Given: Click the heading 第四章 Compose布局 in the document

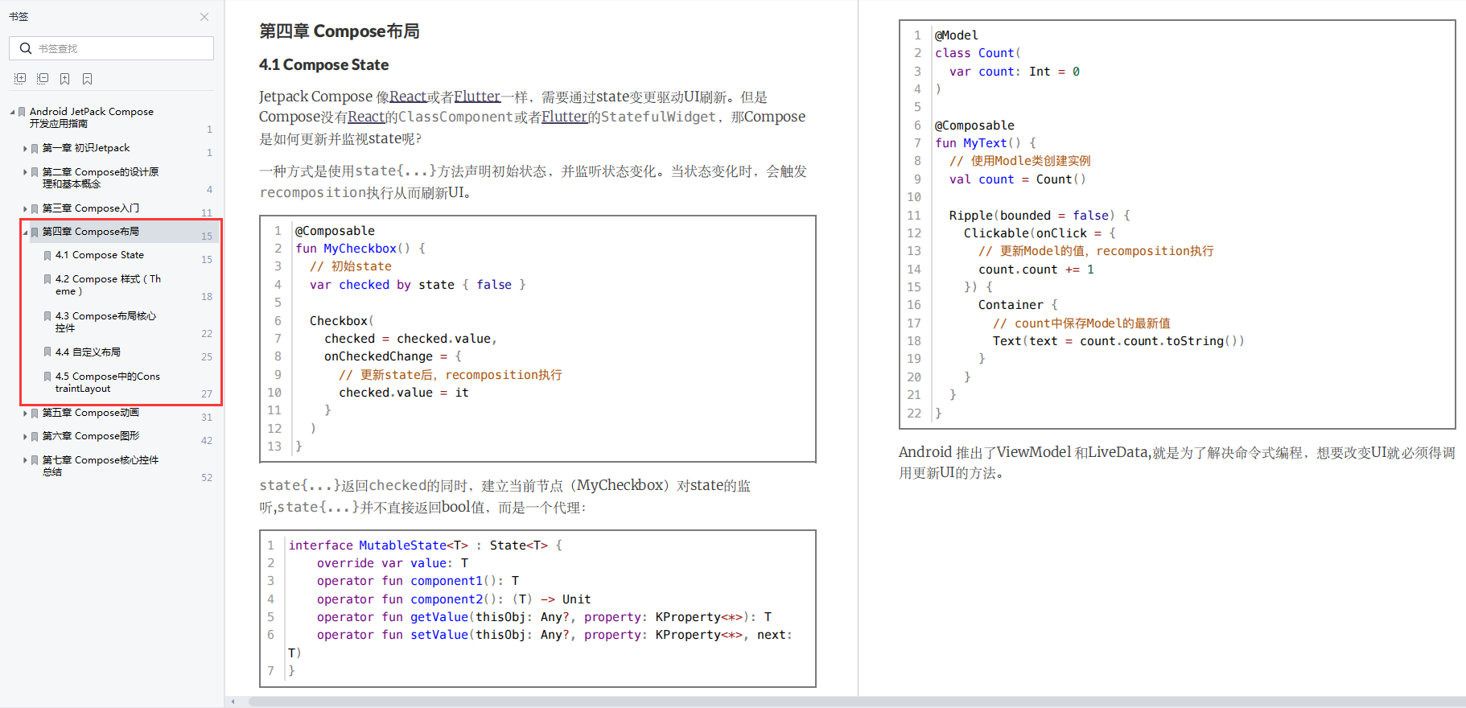Looking at the screenshot, I should point(339,31).
